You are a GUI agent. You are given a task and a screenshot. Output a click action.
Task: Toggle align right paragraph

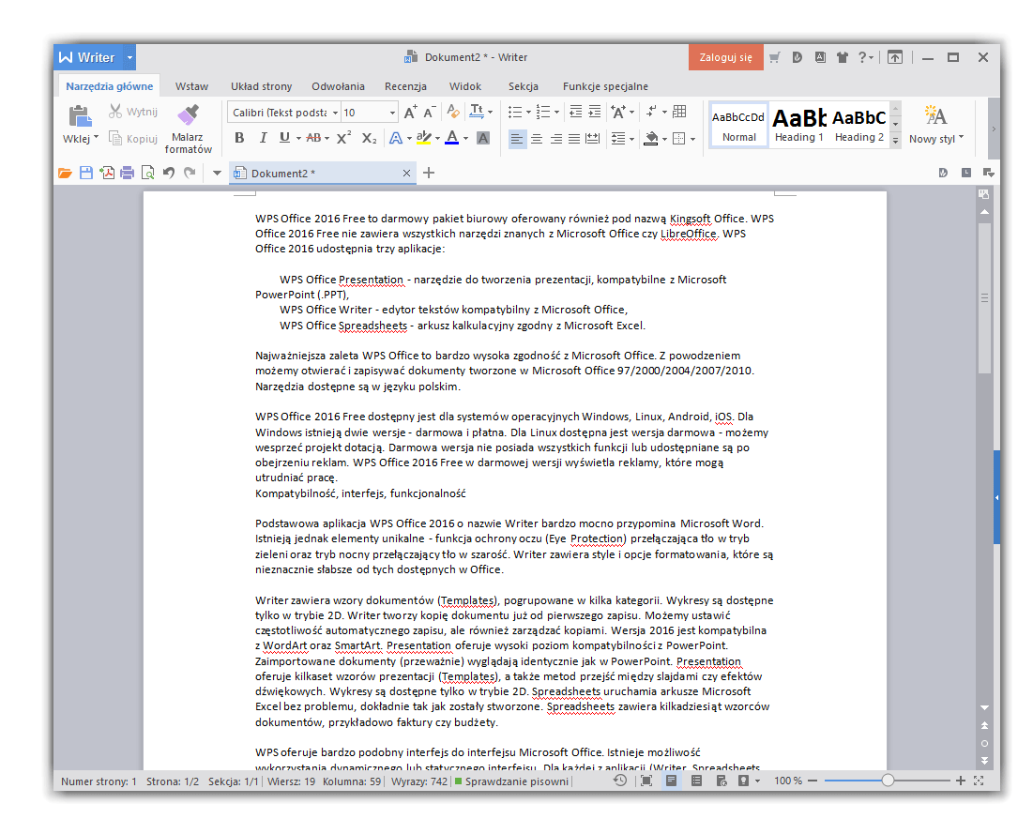556,138
